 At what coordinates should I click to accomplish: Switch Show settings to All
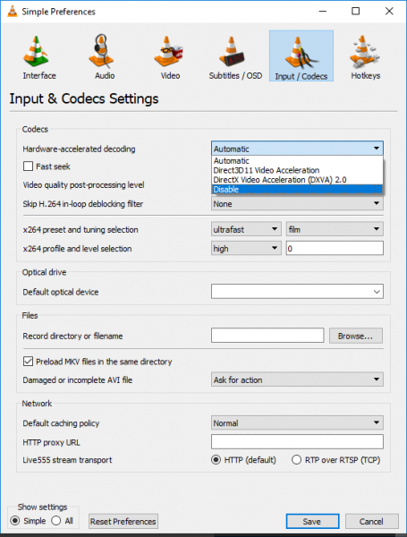(56, 521)
